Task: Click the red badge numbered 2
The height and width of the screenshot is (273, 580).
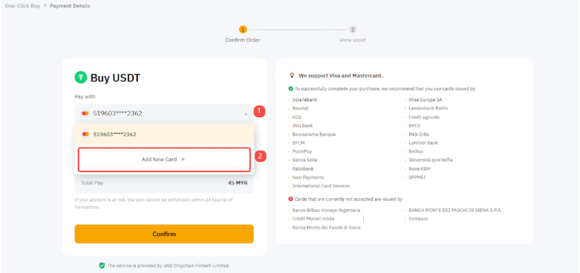Action: (x=260, y=156)
